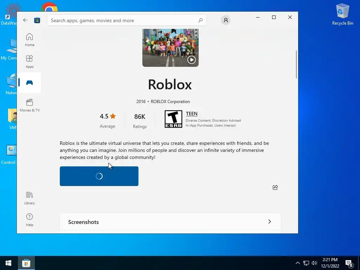Select the Recycle Bin desktop icon
This screenshot has height=270, width=360.
(342, 14)
